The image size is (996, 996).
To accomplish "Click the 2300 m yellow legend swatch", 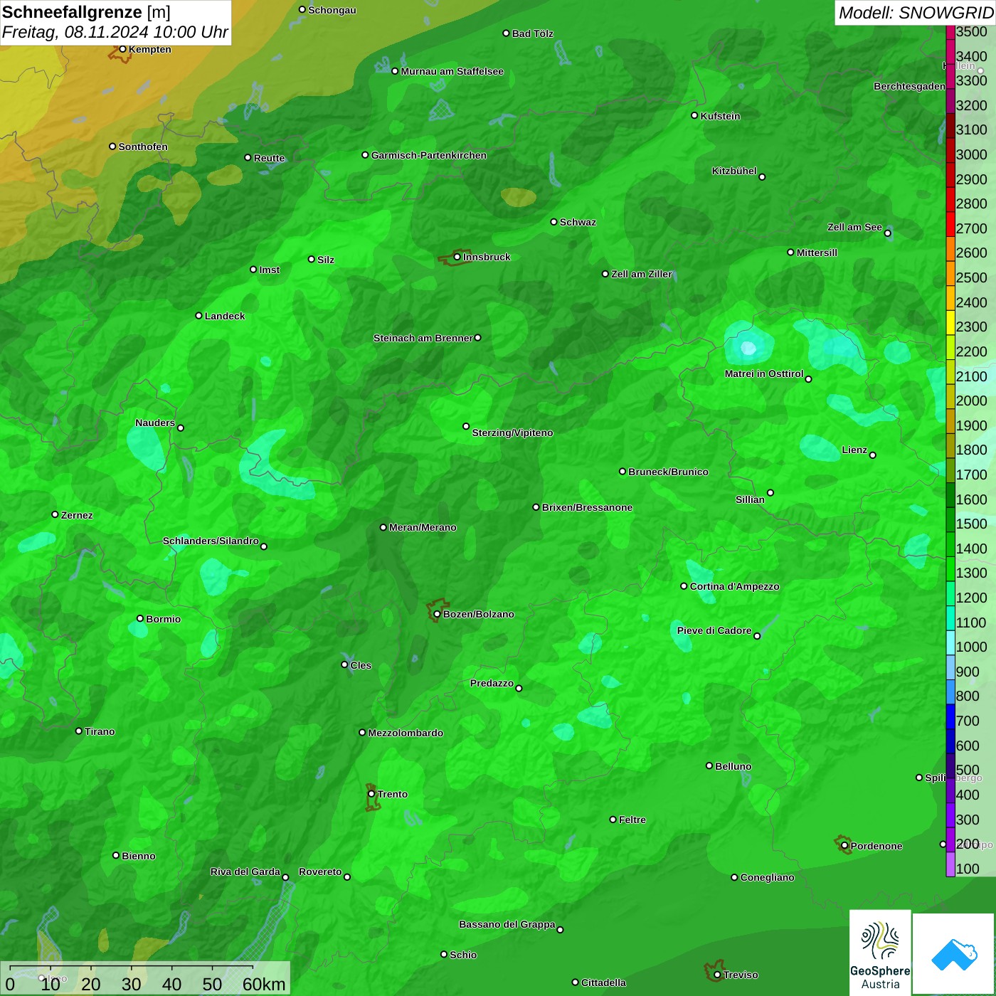I will 950,322.
